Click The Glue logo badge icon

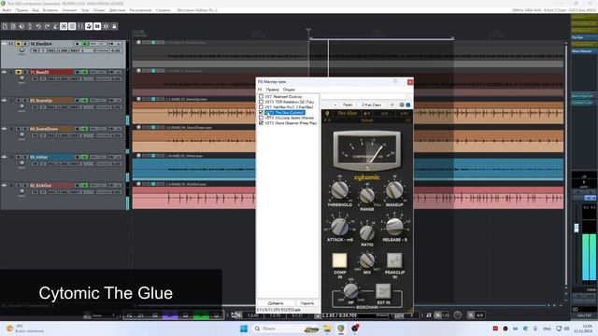tap(327, 113)
